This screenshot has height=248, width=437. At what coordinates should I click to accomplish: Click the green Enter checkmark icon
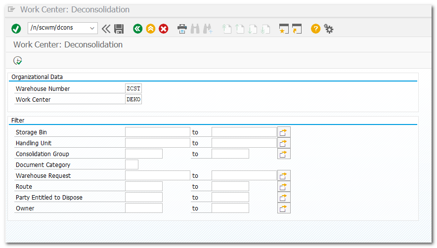(16, 29)
